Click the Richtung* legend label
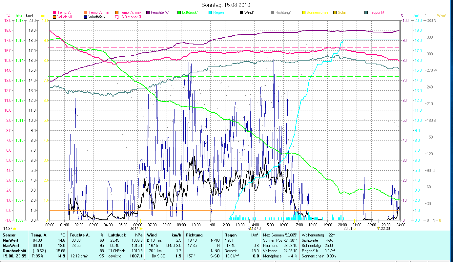Viewport: 453px width, 262px height. [x=283, y=12]
